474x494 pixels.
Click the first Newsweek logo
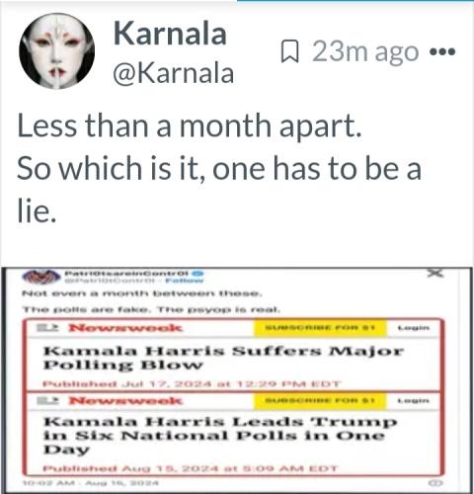[x=125, y=328]
